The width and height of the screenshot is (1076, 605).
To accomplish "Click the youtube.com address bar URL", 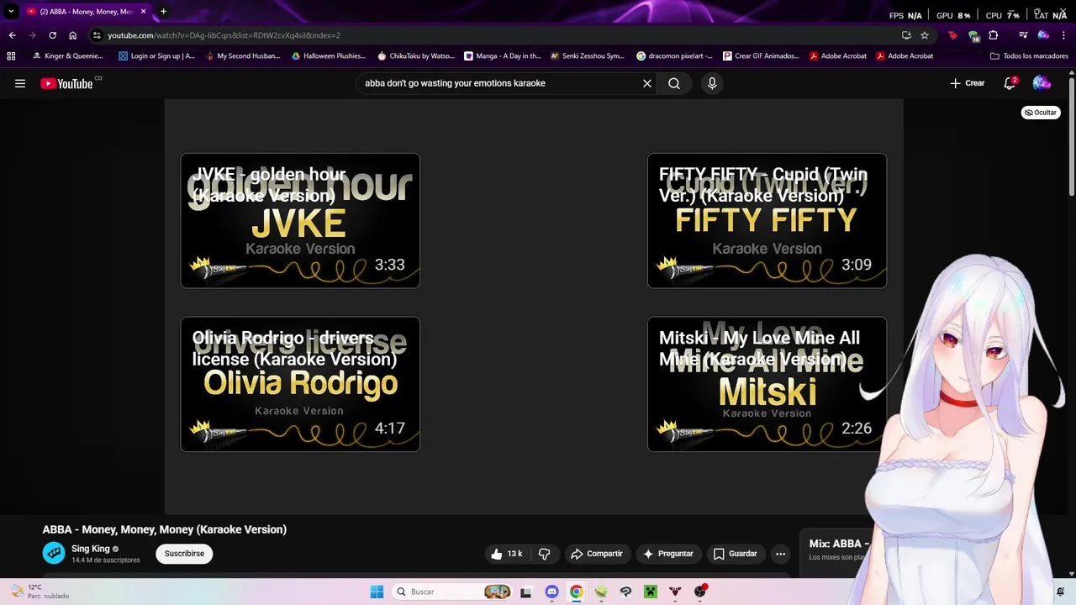I will pyautogui.click(x=224, y=35).
